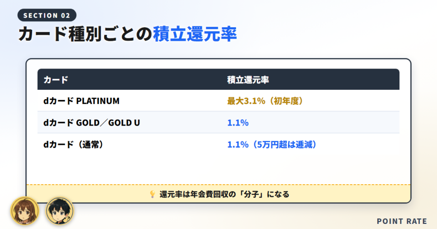Image resolution: width=437 pixels, height=229 pixels.
Task: Click the POINT RATE label
Action: tap(402, 221)
